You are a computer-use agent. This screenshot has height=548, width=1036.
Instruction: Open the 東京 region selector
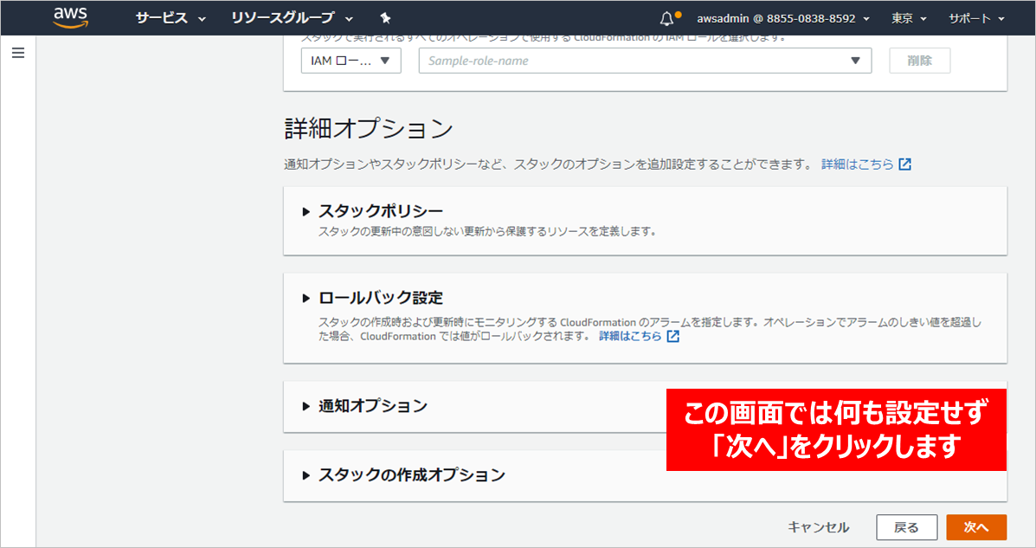point(909,18)
